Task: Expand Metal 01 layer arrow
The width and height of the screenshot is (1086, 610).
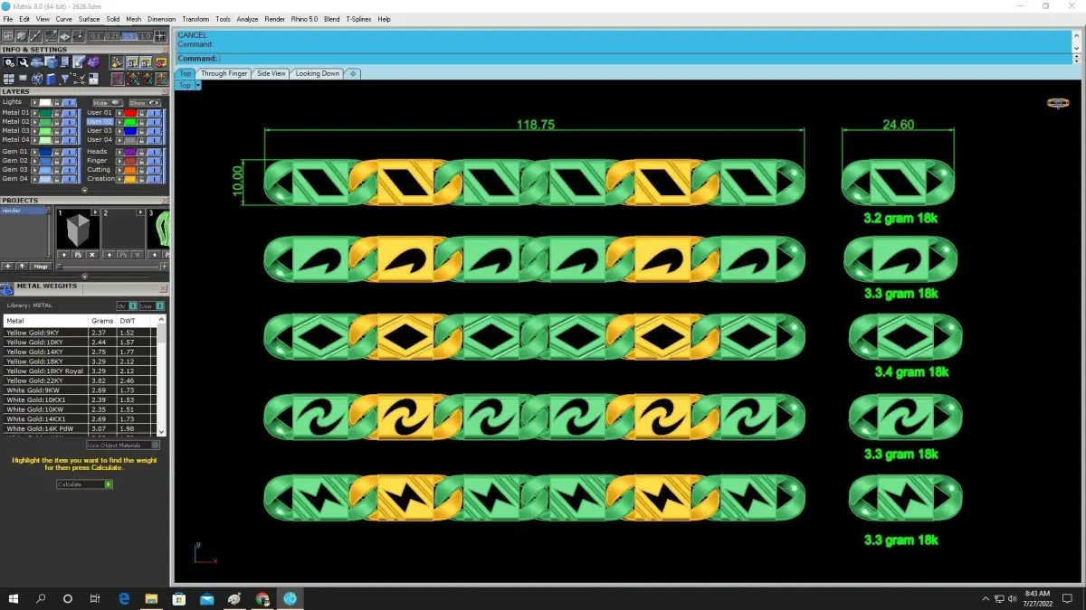Action: pyautogui.click(x=35, y=113)
